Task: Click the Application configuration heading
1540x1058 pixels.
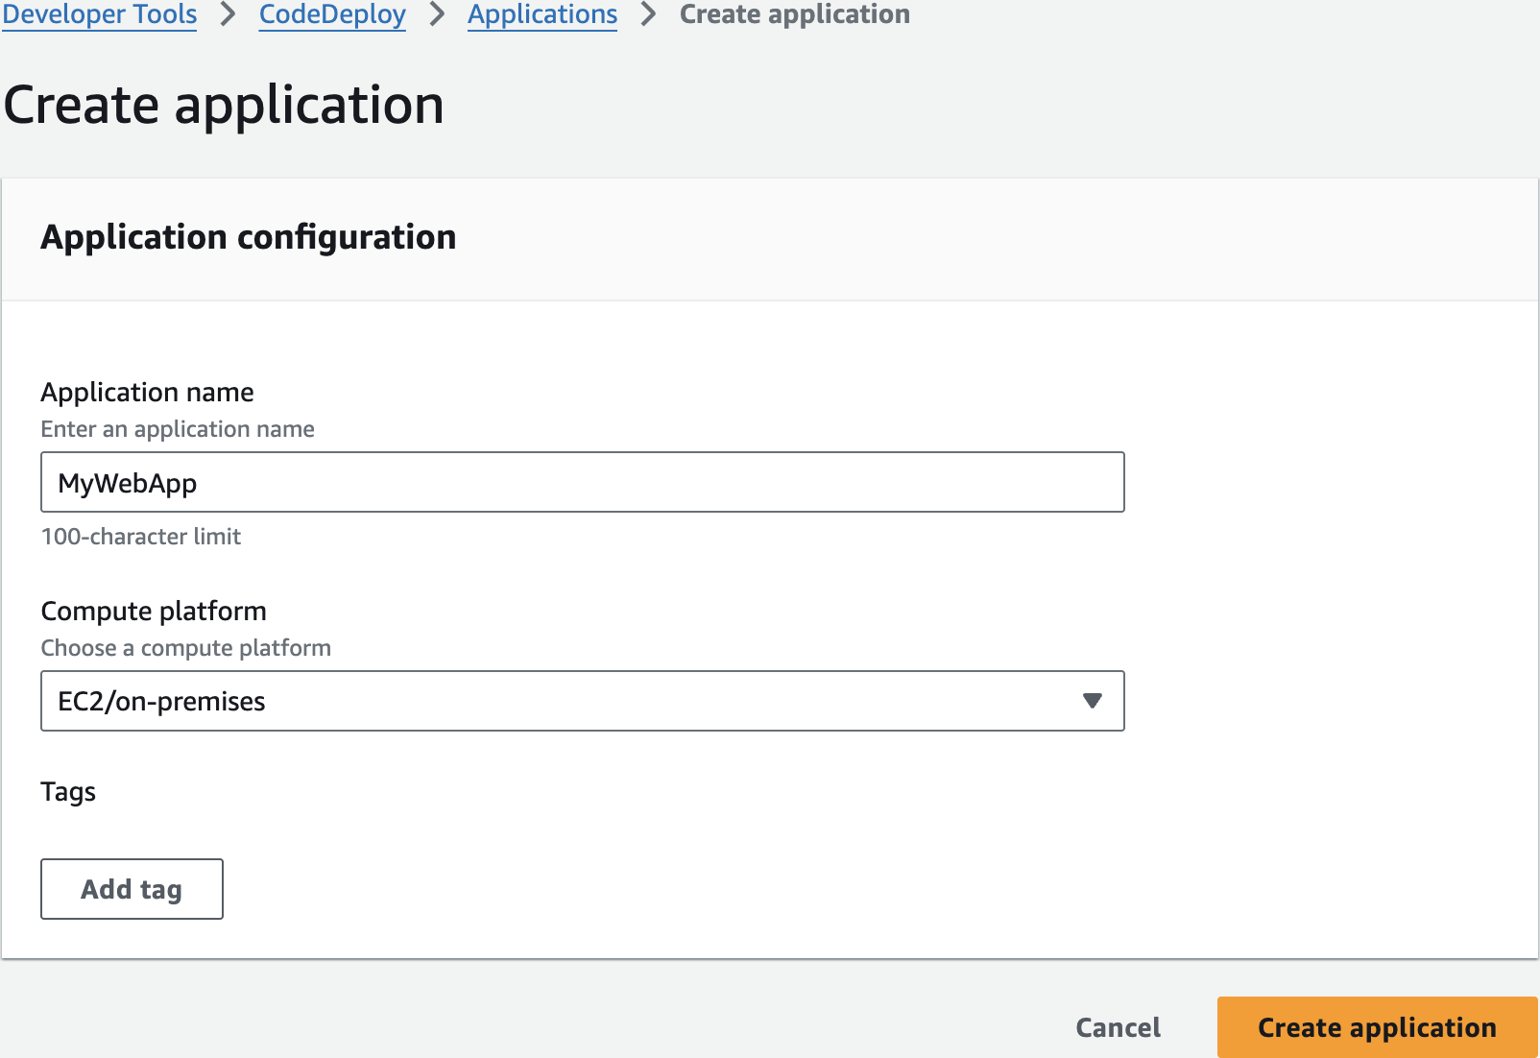Action: [248, 237]
